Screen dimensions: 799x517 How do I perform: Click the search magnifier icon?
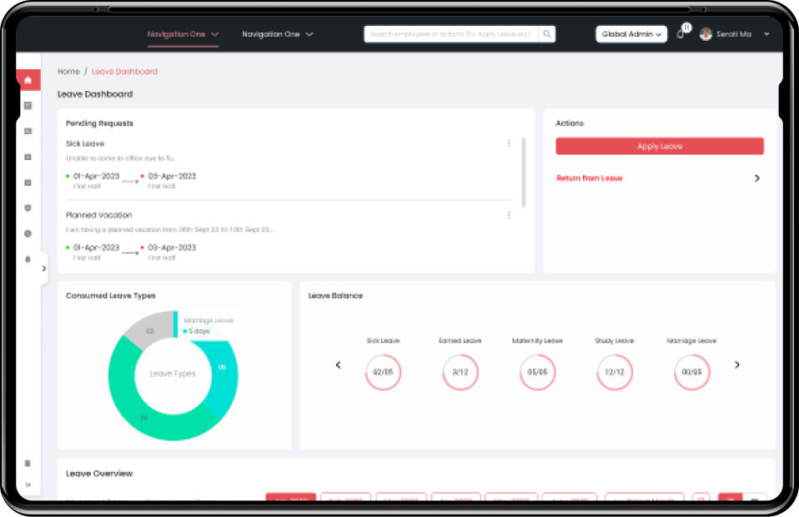click(546, 34)
